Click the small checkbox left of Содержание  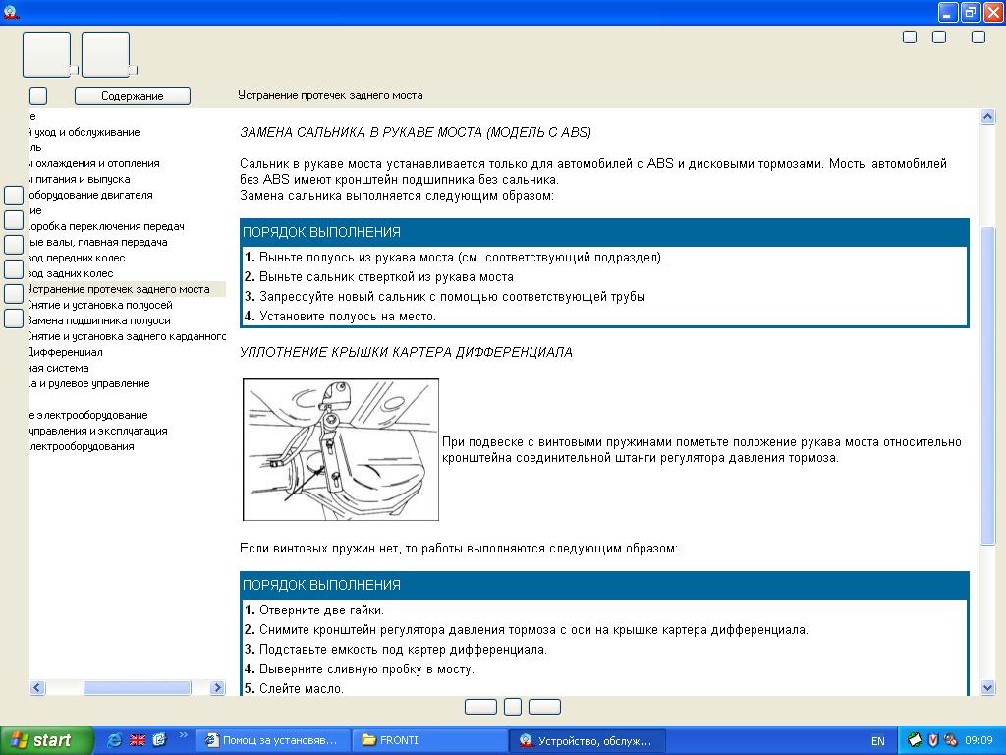38,96
